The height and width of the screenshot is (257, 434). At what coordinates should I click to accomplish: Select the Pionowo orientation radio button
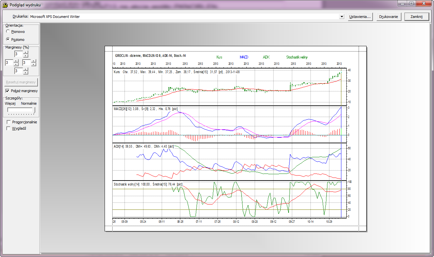point(8,32)
